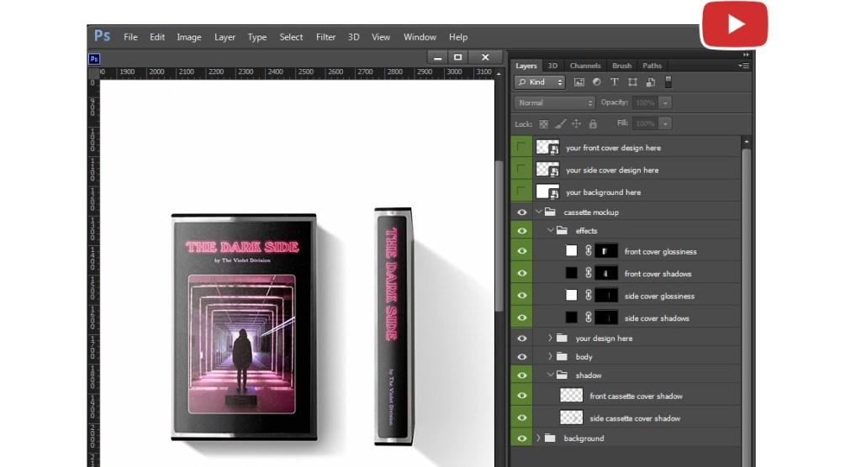Open the Image menu

[x=189, y=37]
